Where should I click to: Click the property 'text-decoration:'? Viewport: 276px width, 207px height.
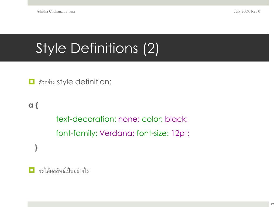(86, 119)
